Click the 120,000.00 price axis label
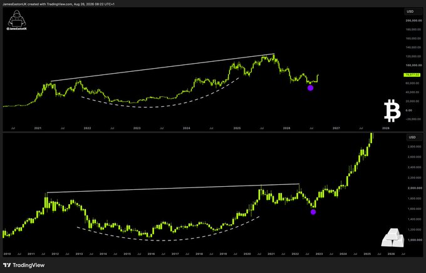This screenshot has height=273, width=426. tap(413, 56)
